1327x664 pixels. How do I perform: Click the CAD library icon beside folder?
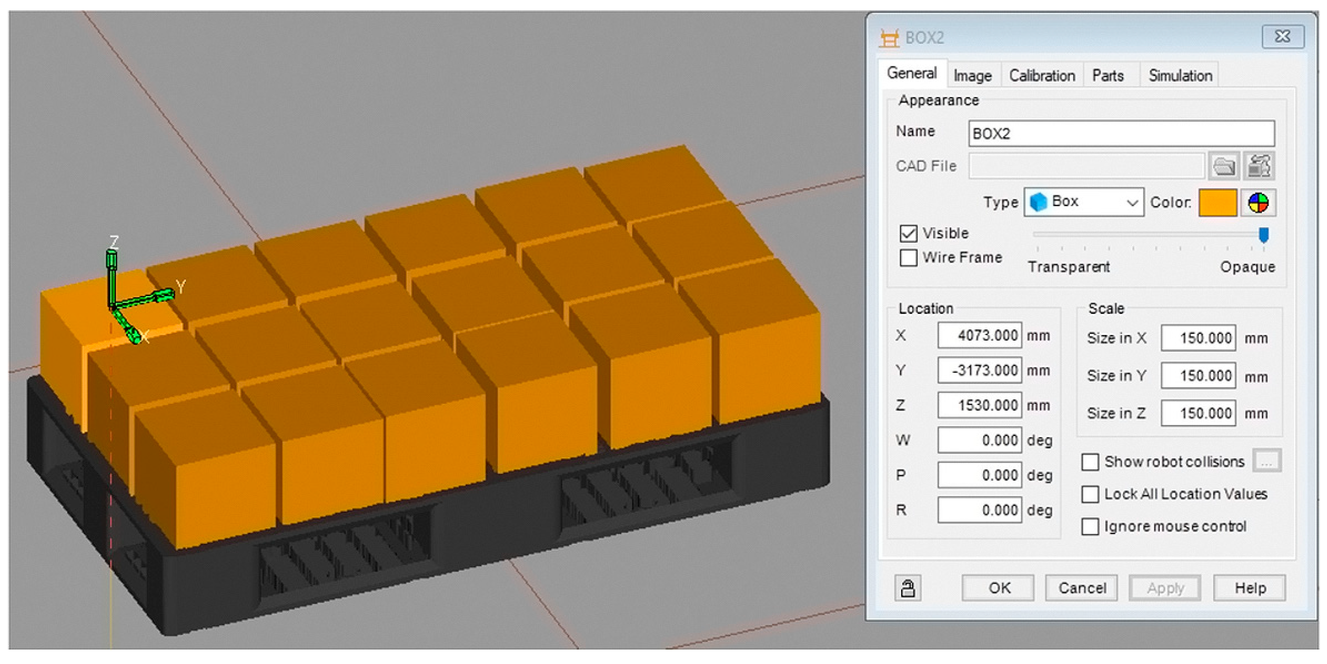click(1258, 166)
